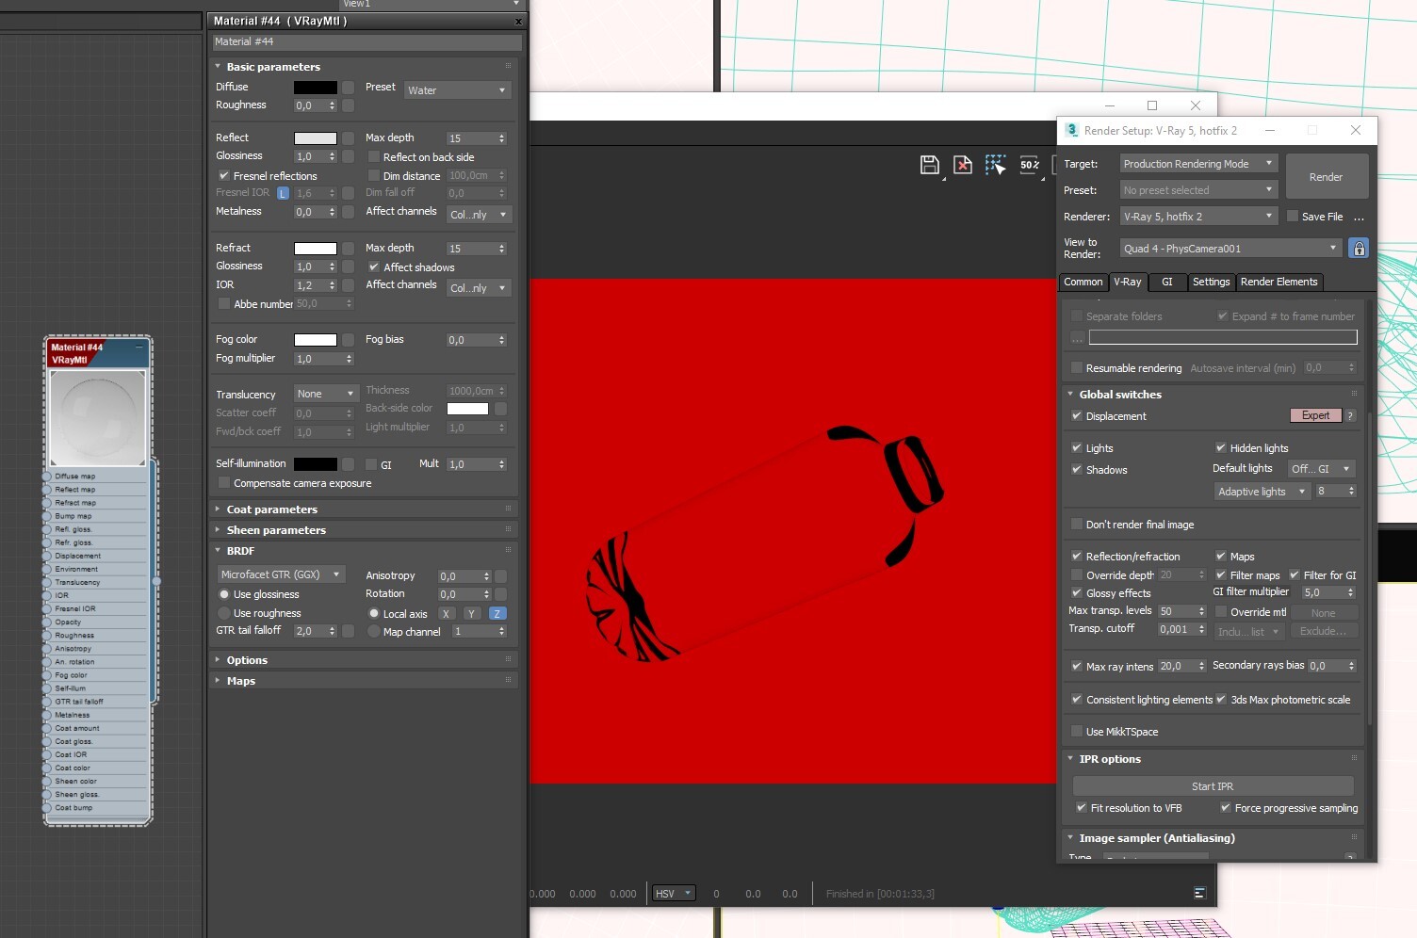This screenshot has height=938, width=1417.
Task: Enable Compensate camera exposure
Action: [224, 483]
